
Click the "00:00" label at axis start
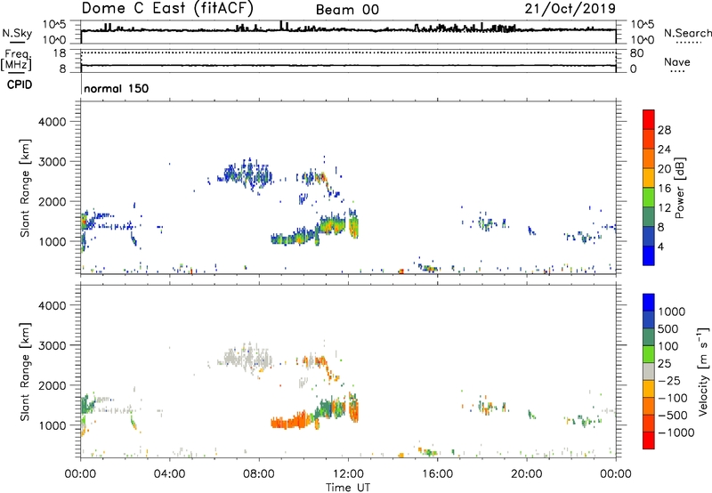pos(80,474)
